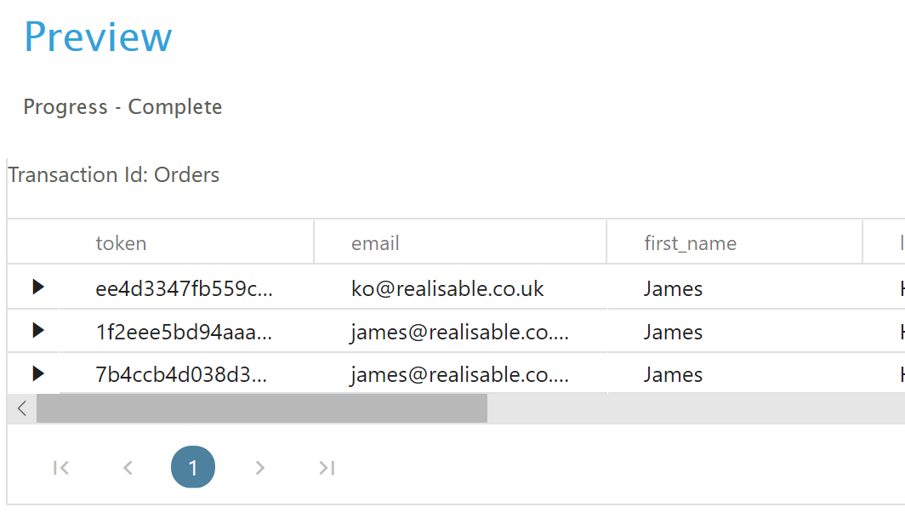Click the horizontal scrollbar track right side
This screenshot has height=518, width=905.
click(x=697, y=408)
